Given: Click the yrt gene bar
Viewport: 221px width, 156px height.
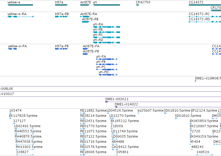Looking at the screenshot, I should (x=106, y=5).
